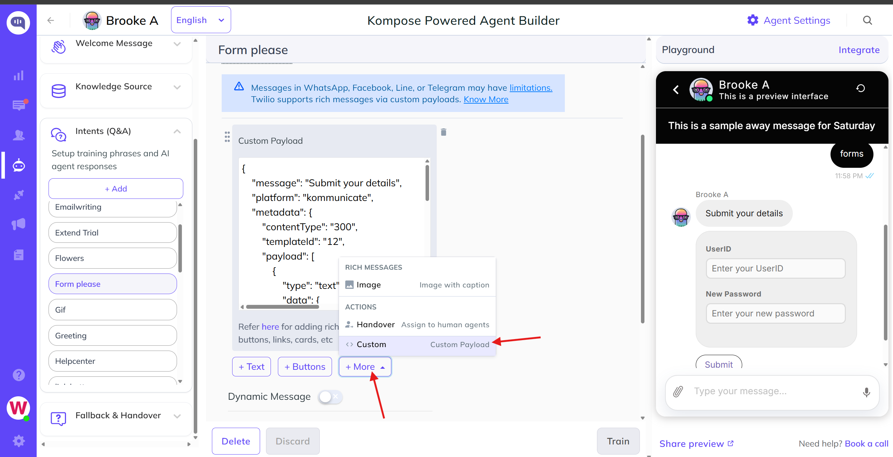Screen dimensions: 893x457
Task: Expand the Fallback & Handover section
Action: 177,416
